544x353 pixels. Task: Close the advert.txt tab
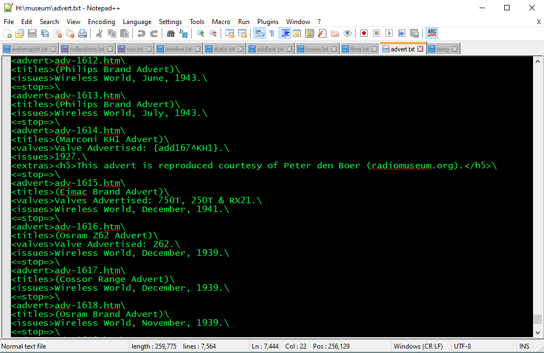coord(421,49)
